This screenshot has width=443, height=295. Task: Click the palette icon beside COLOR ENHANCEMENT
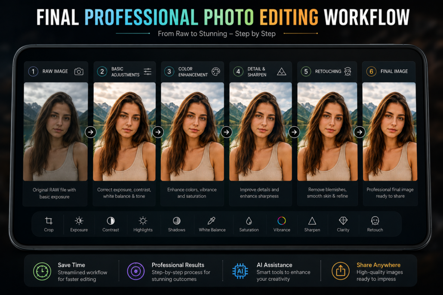216,71
